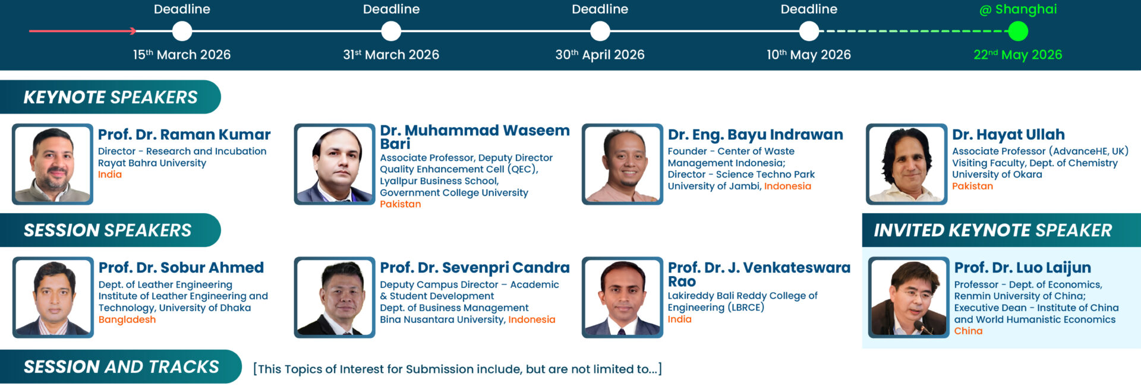This screenshot has height=386, width=1141.
Task: Click the Invited Keynote Speaker header
Action: (x=992, y=230)
